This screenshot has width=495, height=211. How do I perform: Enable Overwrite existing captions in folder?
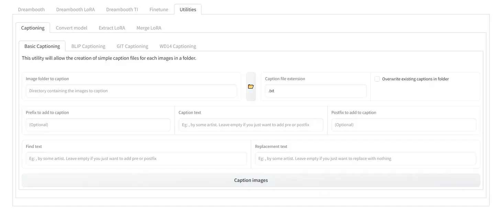click(x=377, y=79)
